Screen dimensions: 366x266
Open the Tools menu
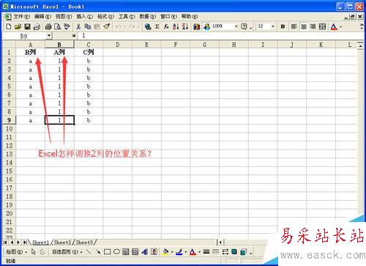point(127,17)
